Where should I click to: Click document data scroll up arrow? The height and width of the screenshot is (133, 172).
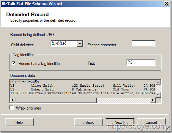click(x=158, y=82)
